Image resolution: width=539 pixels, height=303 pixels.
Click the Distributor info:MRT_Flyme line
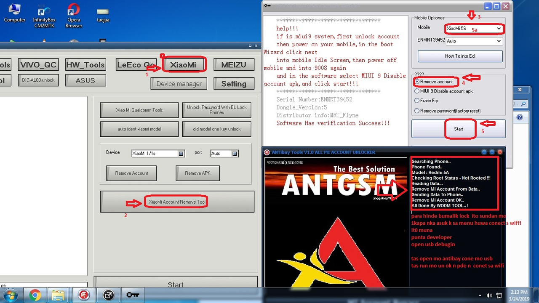click(318, 115)
